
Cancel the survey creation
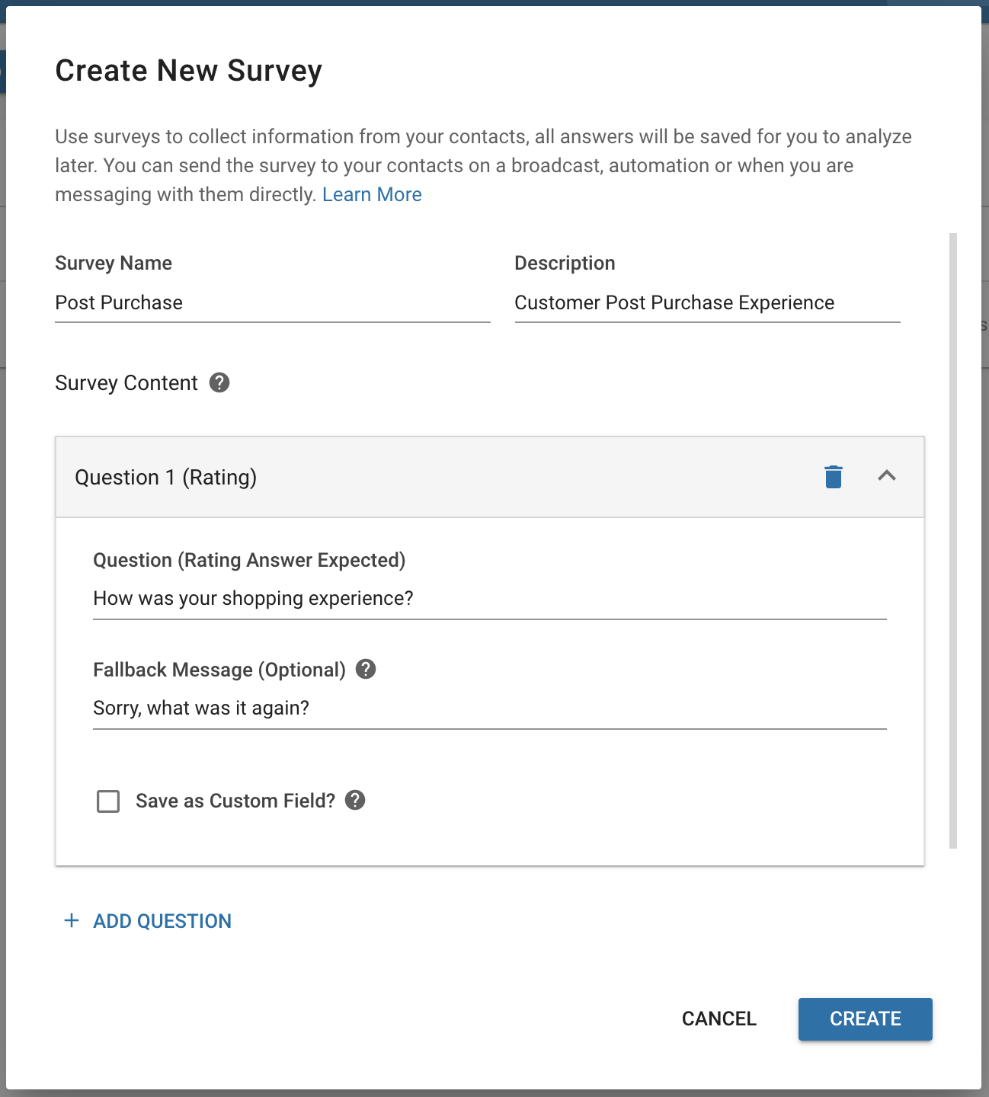click(x=719, y=1019)
